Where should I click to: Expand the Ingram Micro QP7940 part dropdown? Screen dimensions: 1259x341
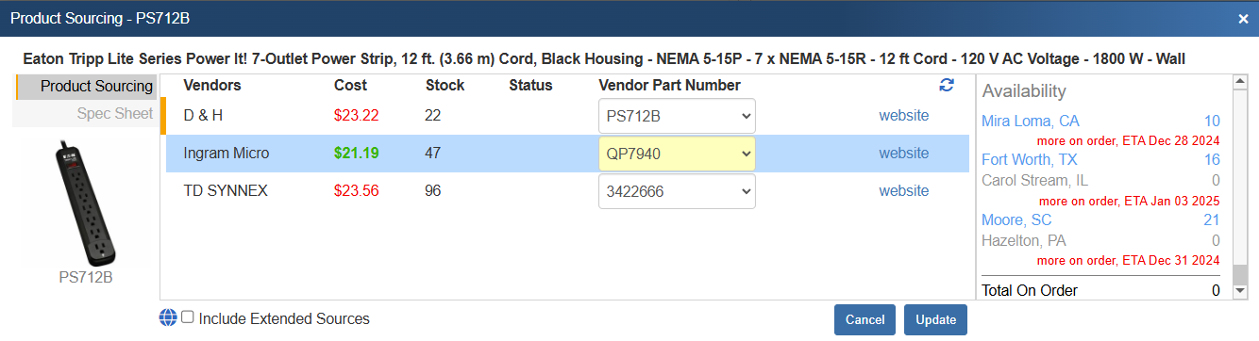click(x=677, y=154)
